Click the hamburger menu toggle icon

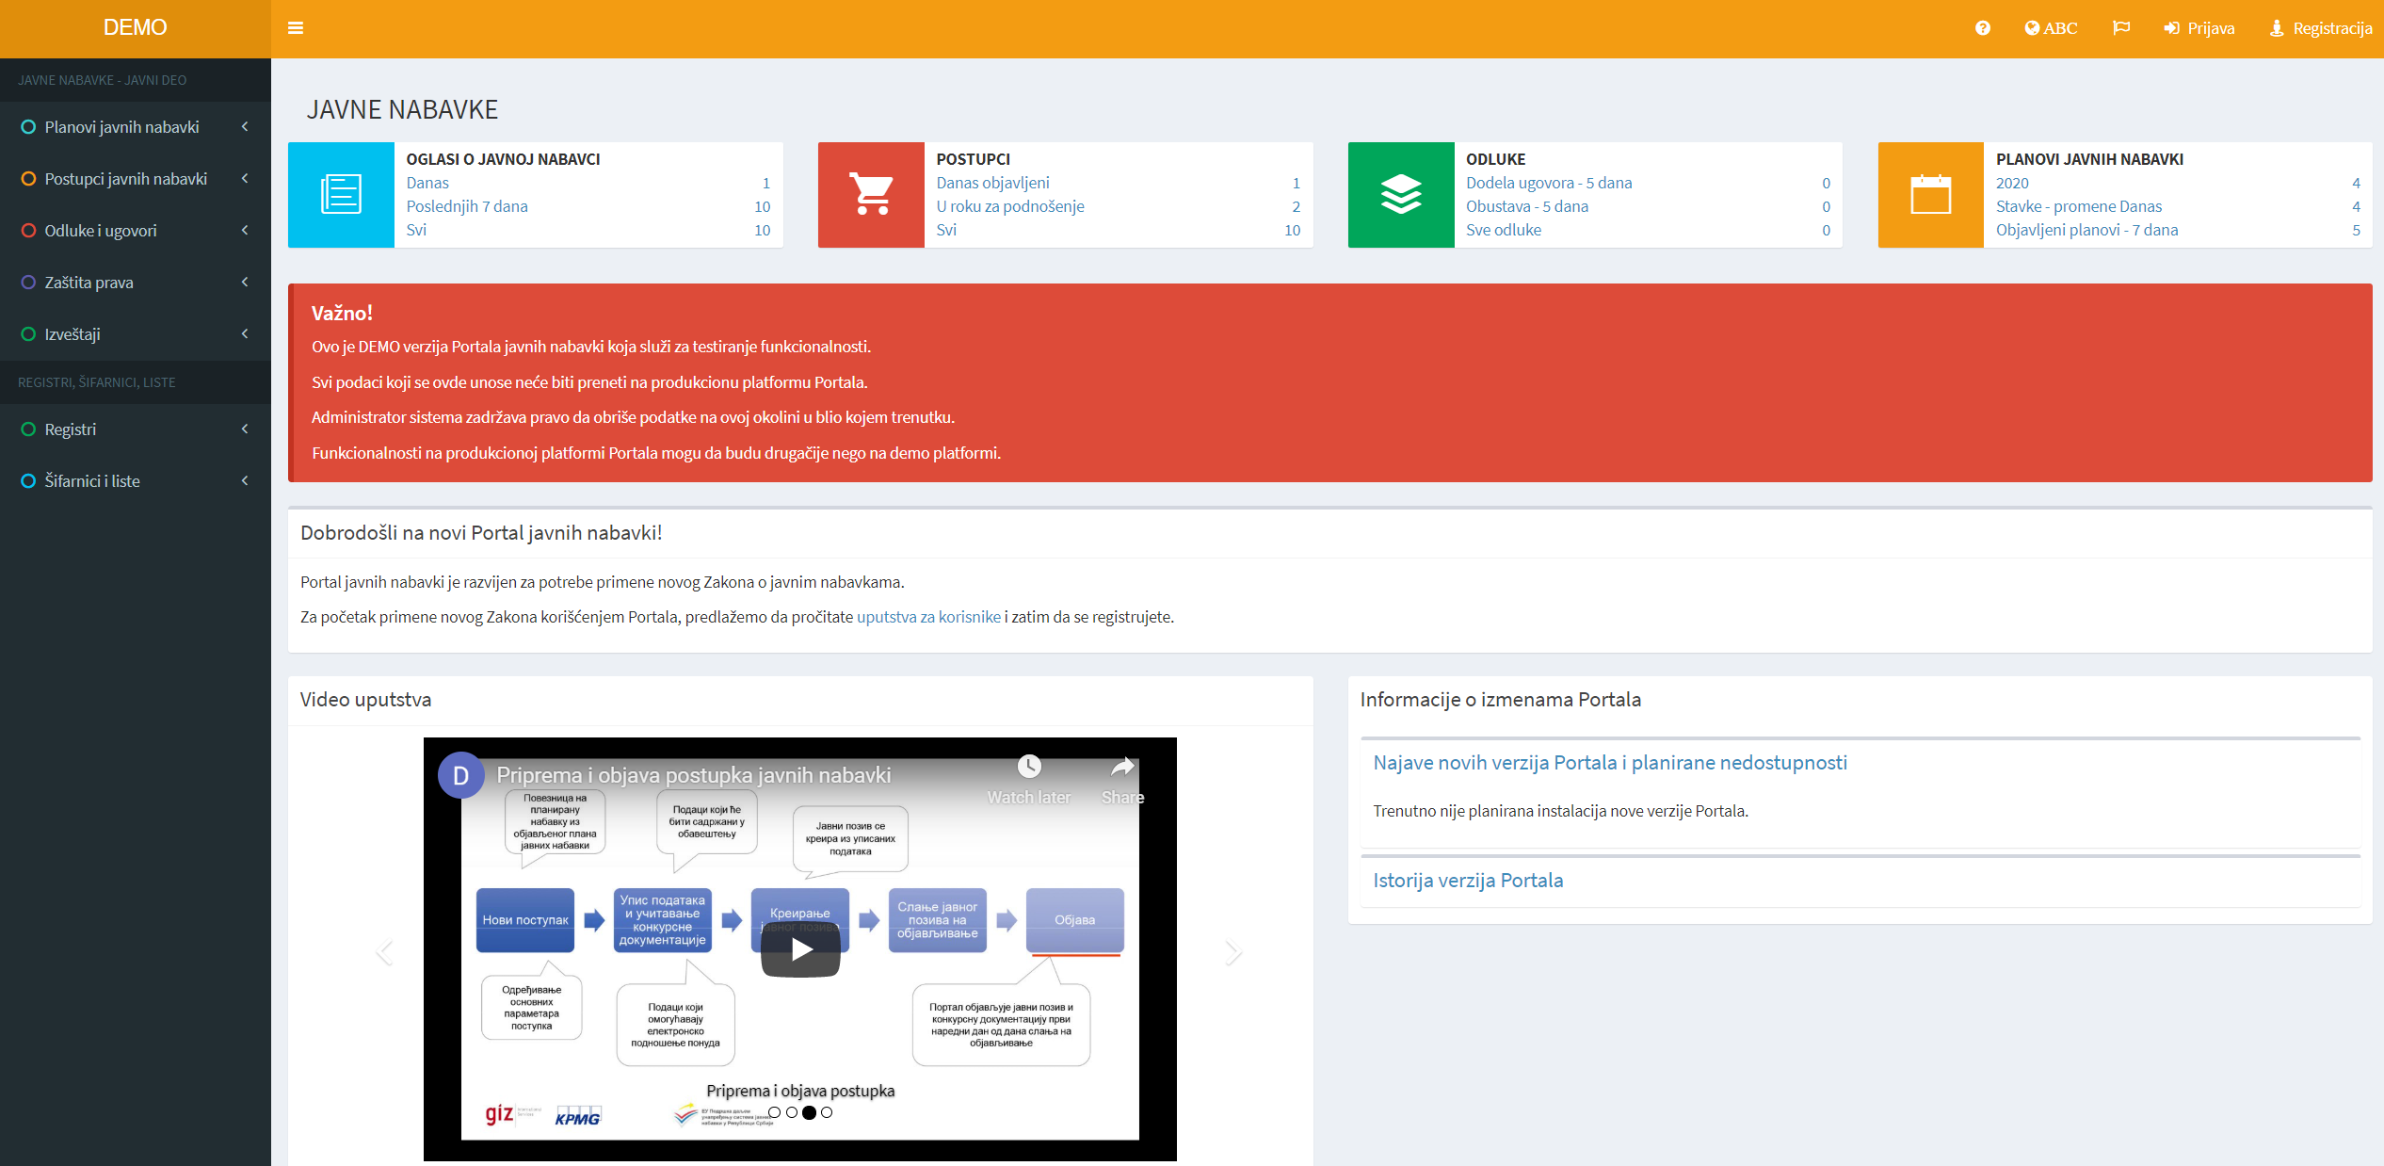pyautogui.click(x=296, y=28)
